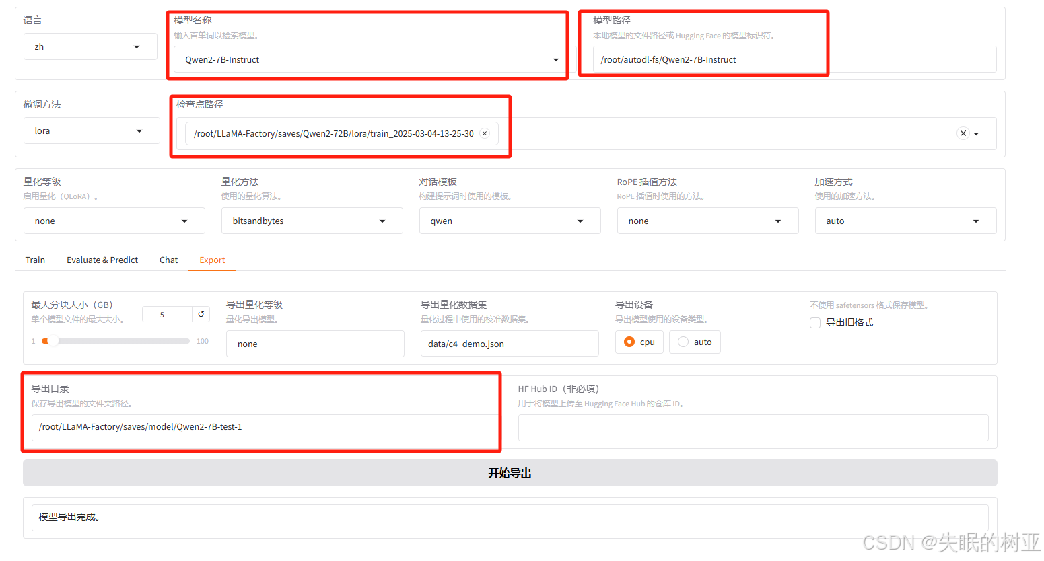Remove the checkpoint path tag with its x

click(485, 133)
